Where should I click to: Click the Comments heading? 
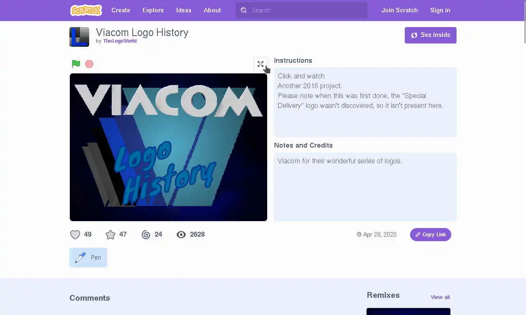click(90, 298)
